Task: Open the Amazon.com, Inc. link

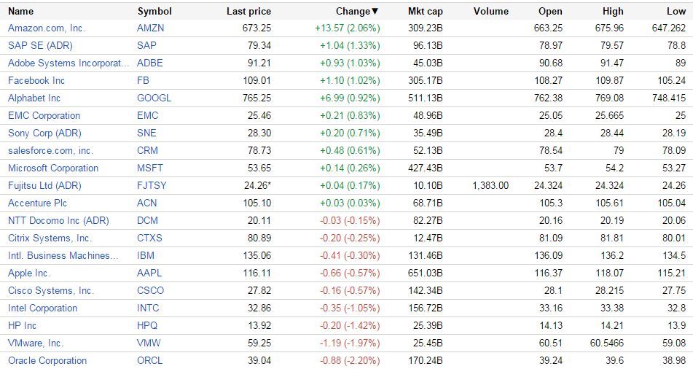Action: pos(47,28)
